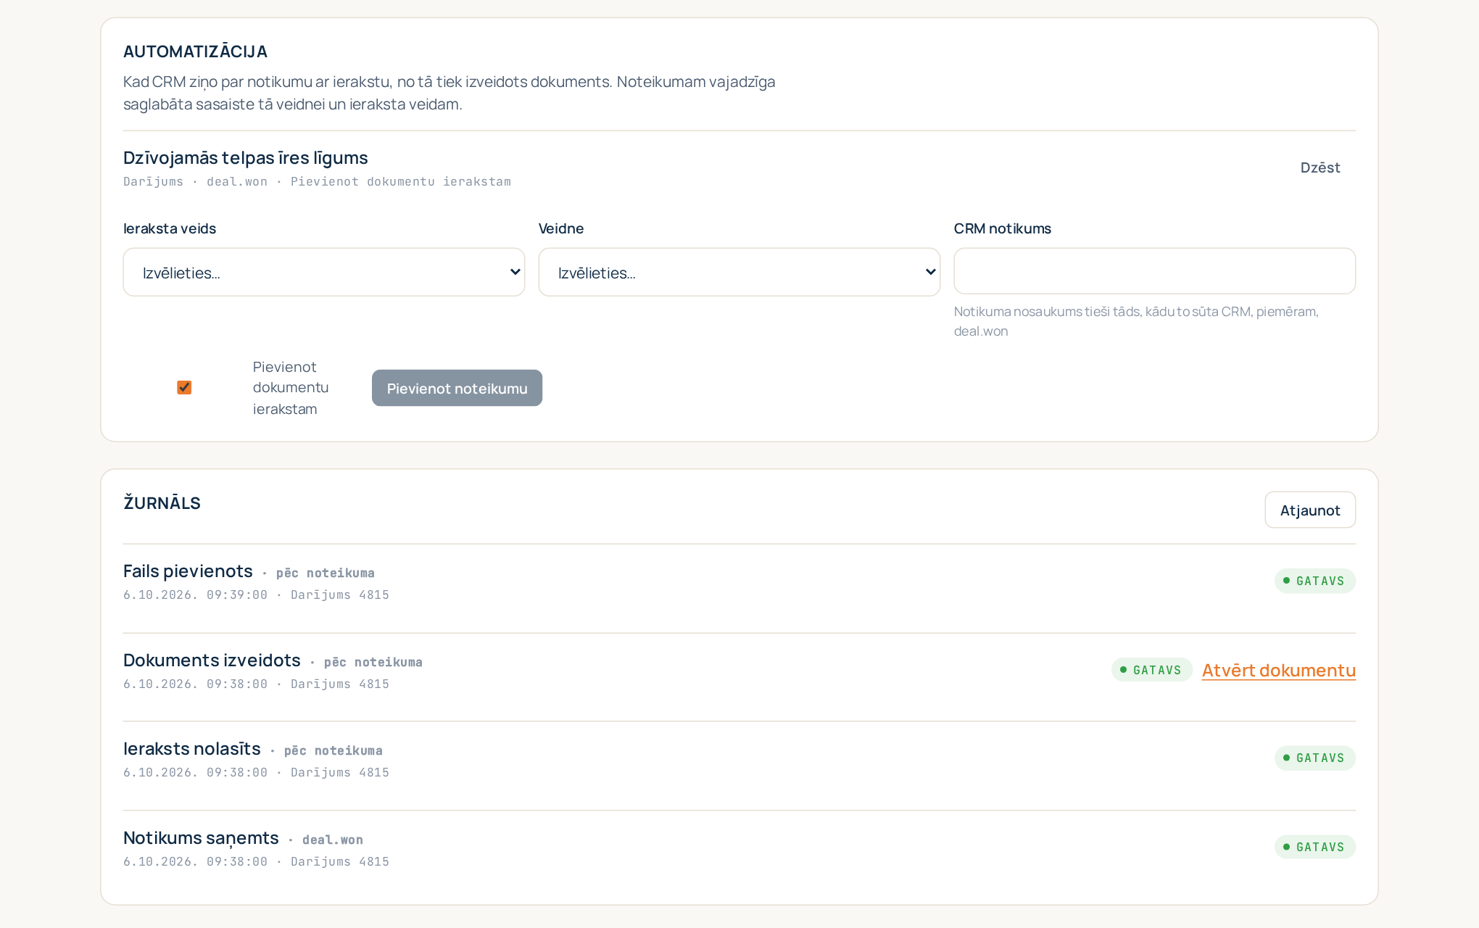Click GATAVS badge for Dokuments izveidots
Screen dimensions: 1479x928
coord(1152,670)
